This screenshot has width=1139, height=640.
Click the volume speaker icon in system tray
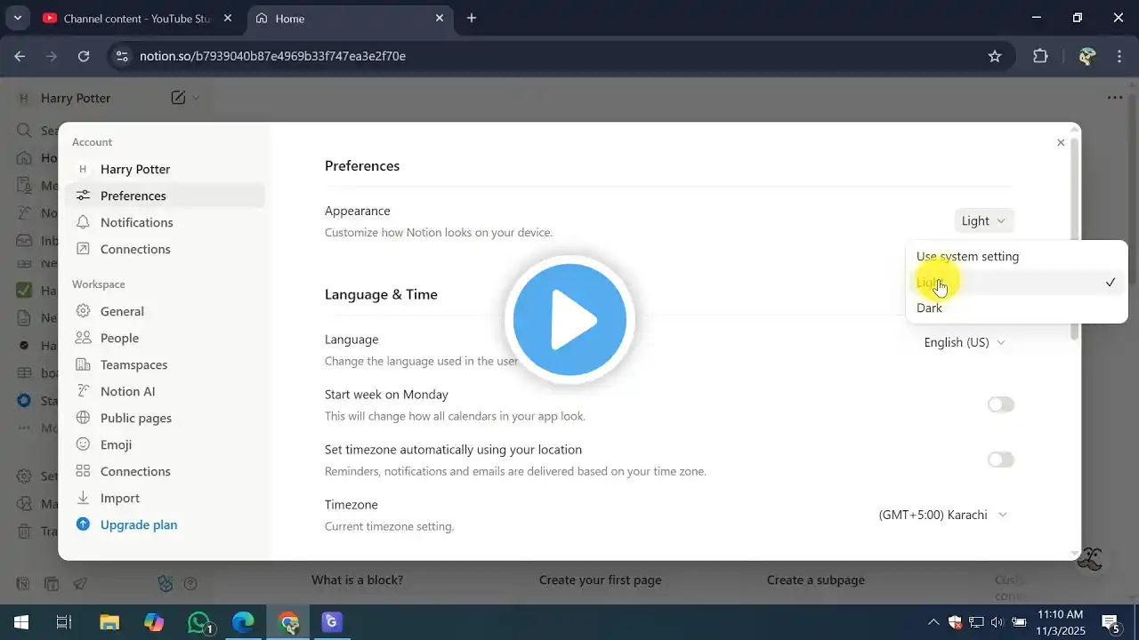pos(998,622)
